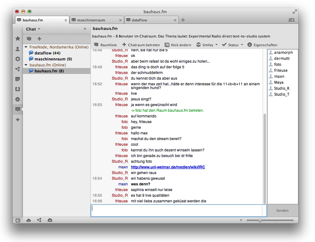Screen dimensions: 315x242
Task: Select user Studio_R in user list
Action: [283, 88]
